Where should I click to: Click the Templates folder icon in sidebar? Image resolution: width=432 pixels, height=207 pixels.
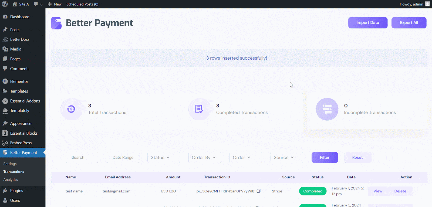[5, 91]
